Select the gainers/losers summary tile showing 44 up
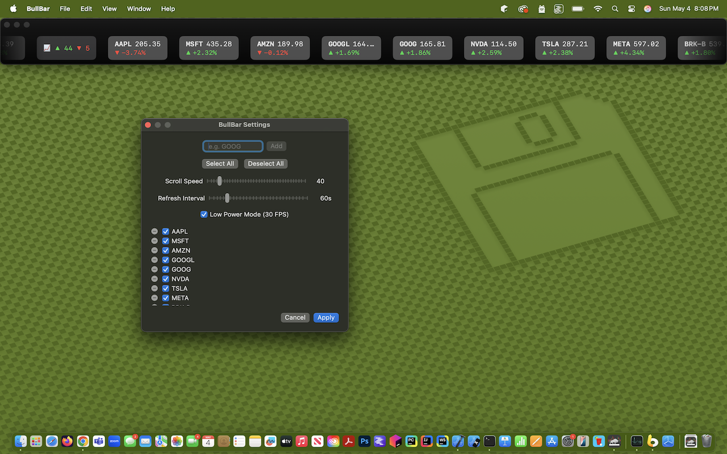Screen dimensions: 727x454 tap(66, 48)
